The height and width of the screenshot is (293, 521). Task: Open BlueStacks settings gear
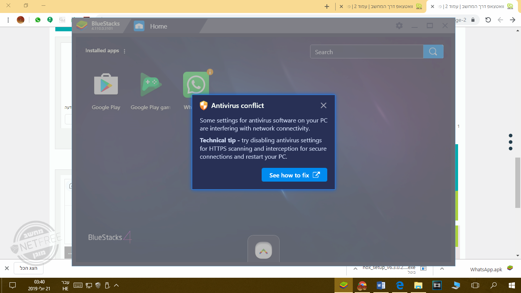tap(399, 26)
